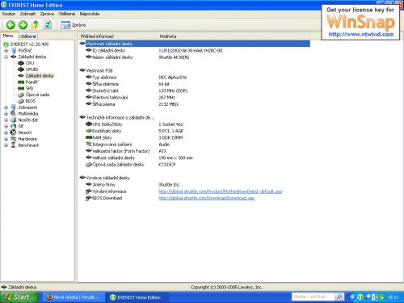
Task: Select the BIOS tree item
Action: [31, 101]
